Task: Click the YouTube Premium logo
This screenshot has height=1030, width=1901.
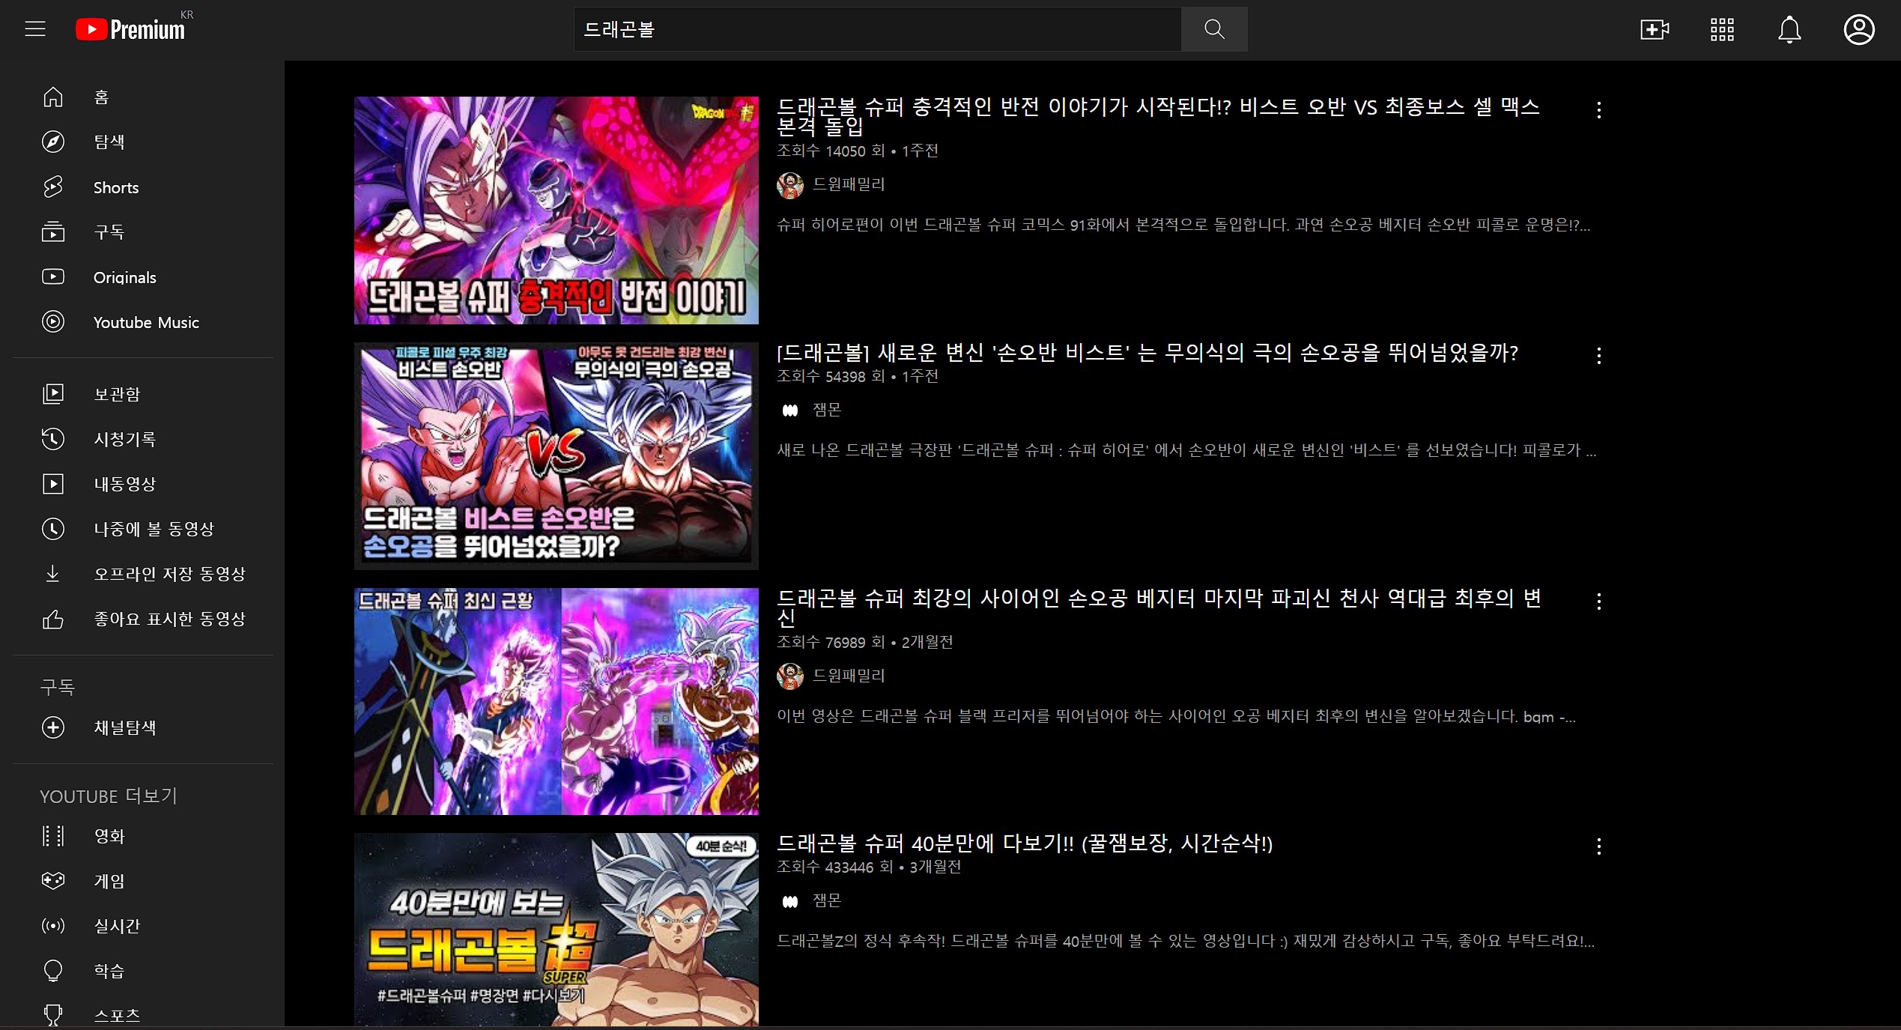Action: coord(131,29)
